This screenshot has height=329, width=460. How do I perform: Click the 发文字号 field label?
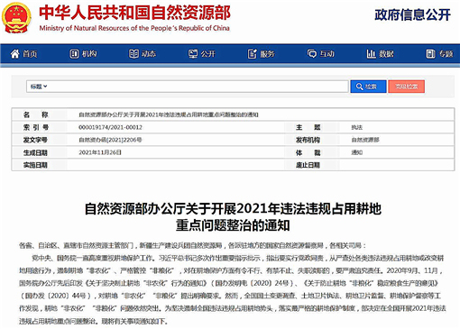35,140
